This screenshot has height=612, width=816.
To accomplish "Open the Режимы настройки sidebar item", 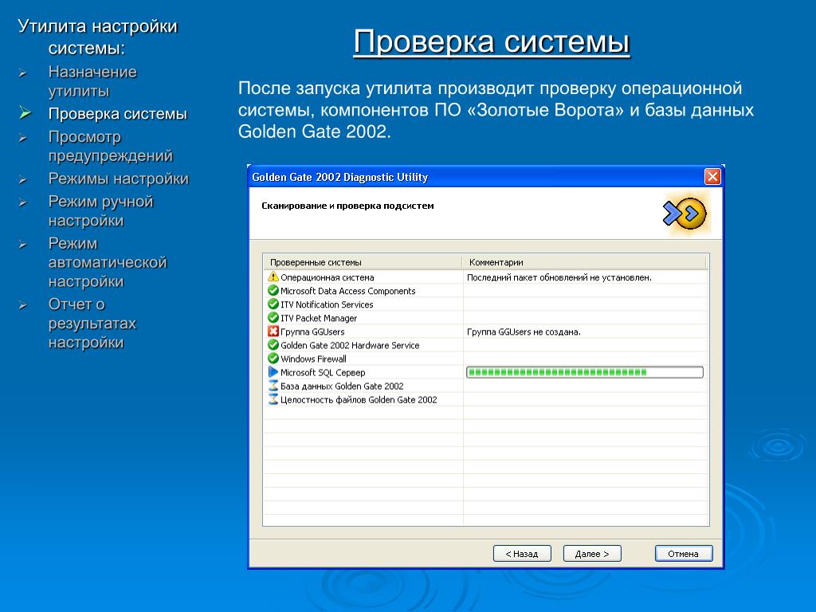I will [x=119, y=178].
